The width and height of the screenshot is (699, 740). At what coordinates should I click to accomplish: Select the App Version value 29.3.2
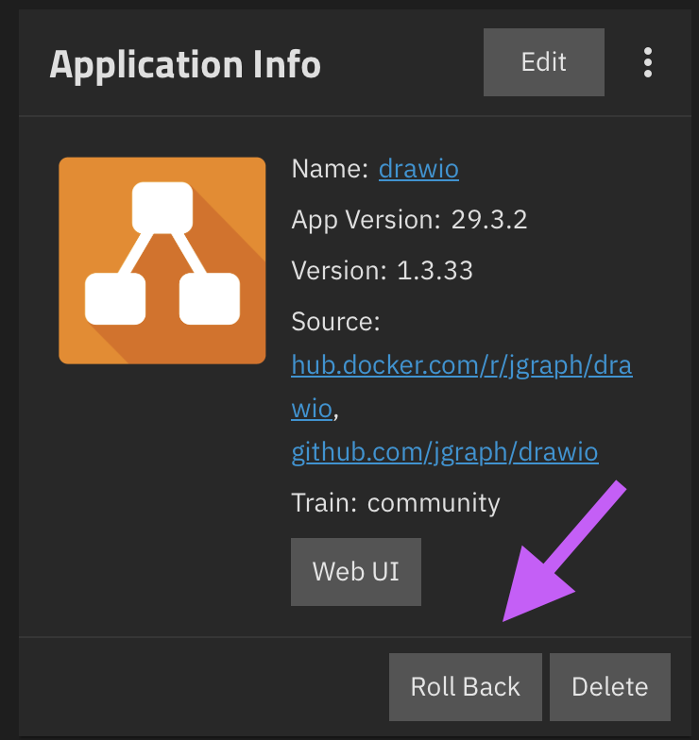coord(488,220)
